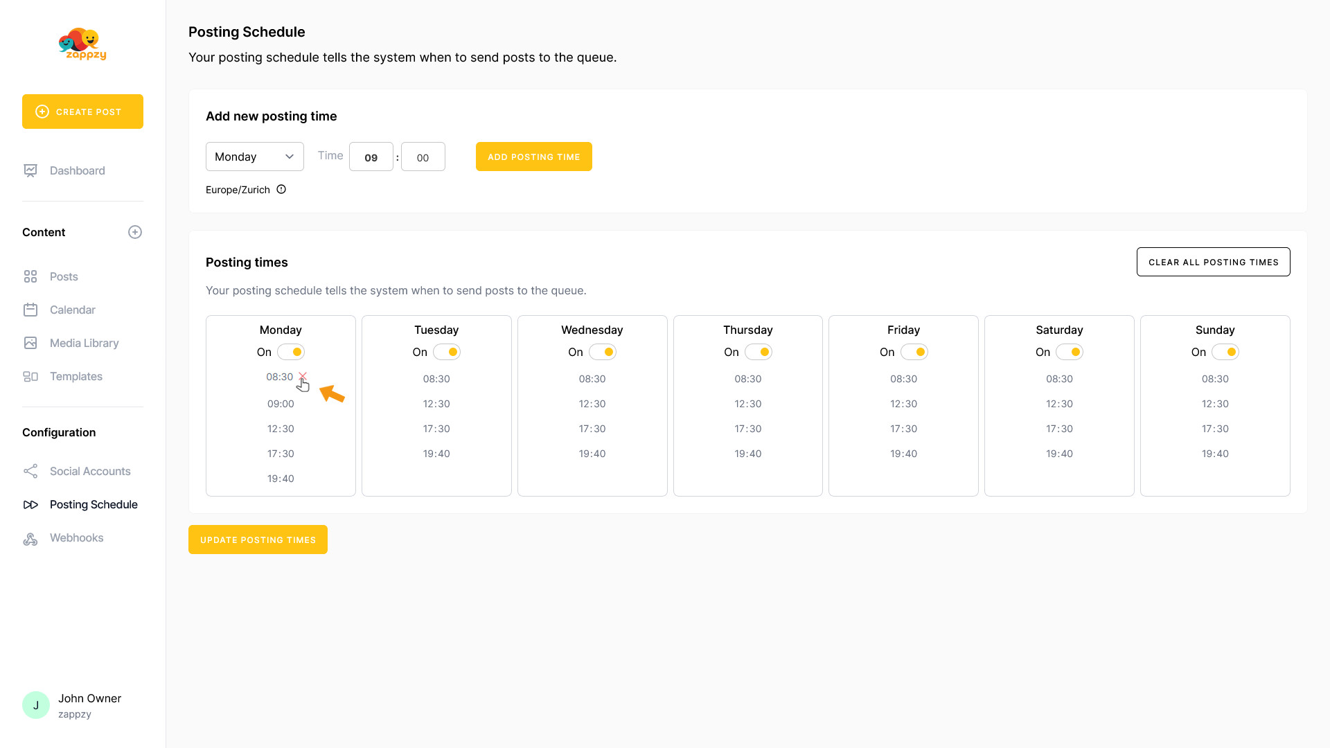Disable the Wednesday posting toggle
Screen dimensions: 1330x748
[x=602, y=352]
